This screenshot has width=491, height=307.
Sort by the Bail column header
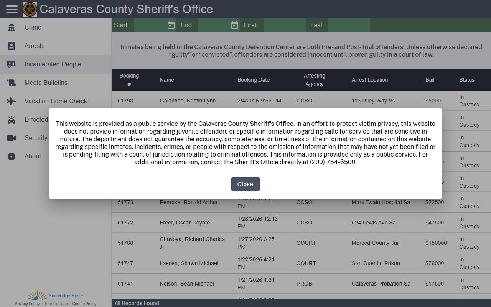tap(430, 80)
